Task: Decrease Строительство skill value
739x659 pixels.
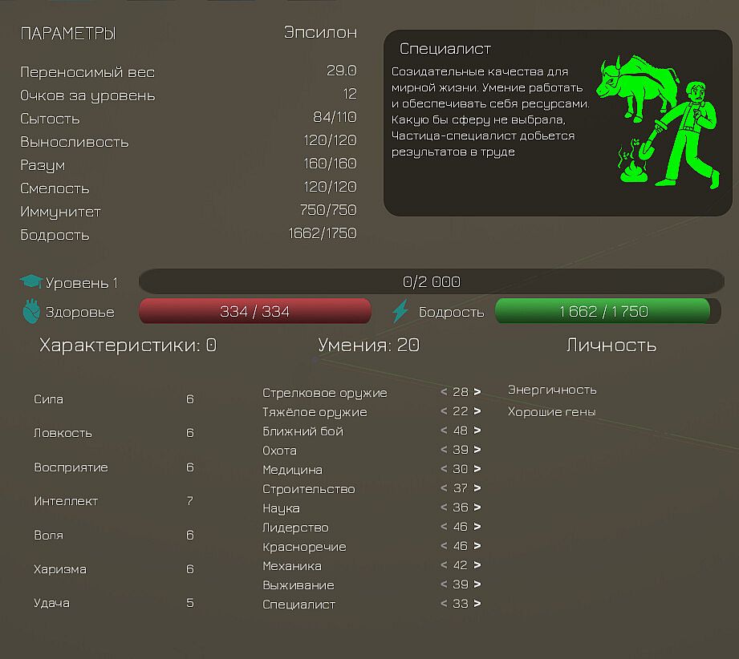Action: coord(444,488)
